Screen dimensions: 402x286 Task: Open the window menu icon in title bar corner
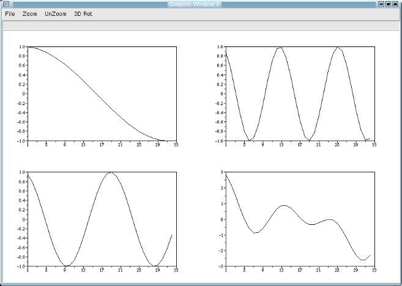pyautogui.click(x=6, y=4)
